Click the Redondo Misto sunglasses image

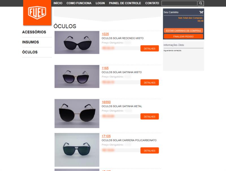77,42
